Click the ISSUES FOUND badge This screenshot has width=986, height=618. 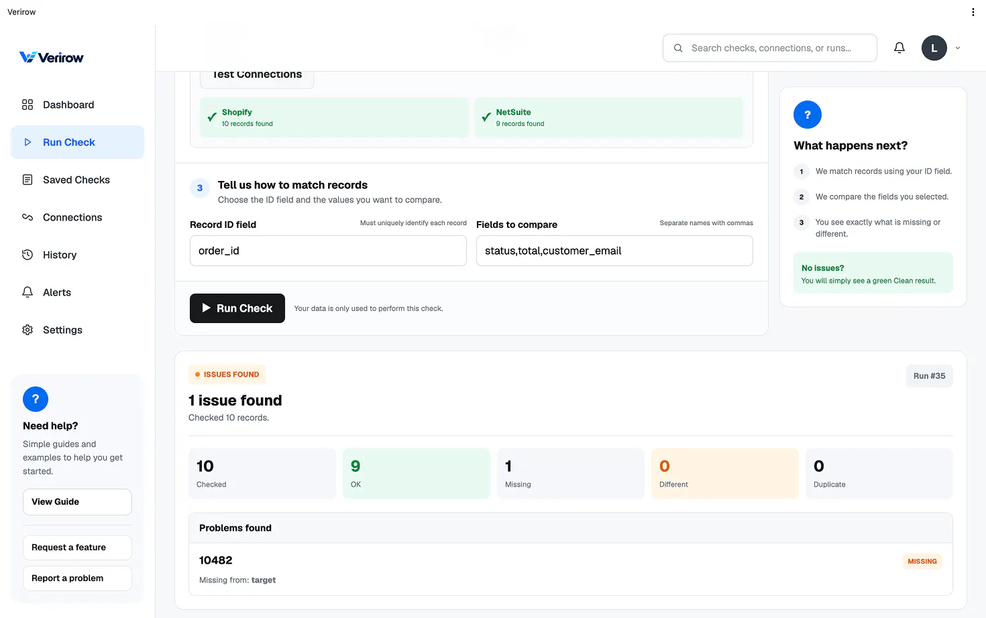[x=227, y=375]
